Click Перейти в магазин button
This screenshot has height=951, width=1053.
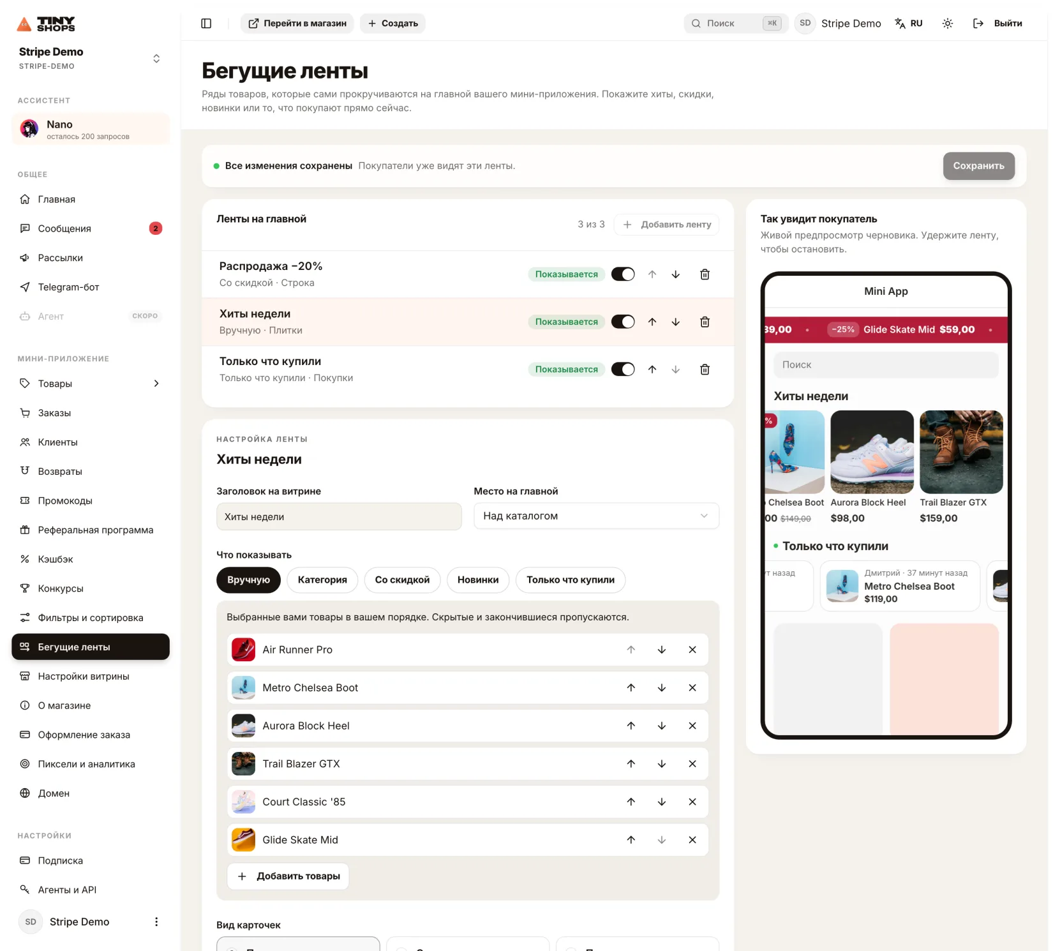click(297, 24)
